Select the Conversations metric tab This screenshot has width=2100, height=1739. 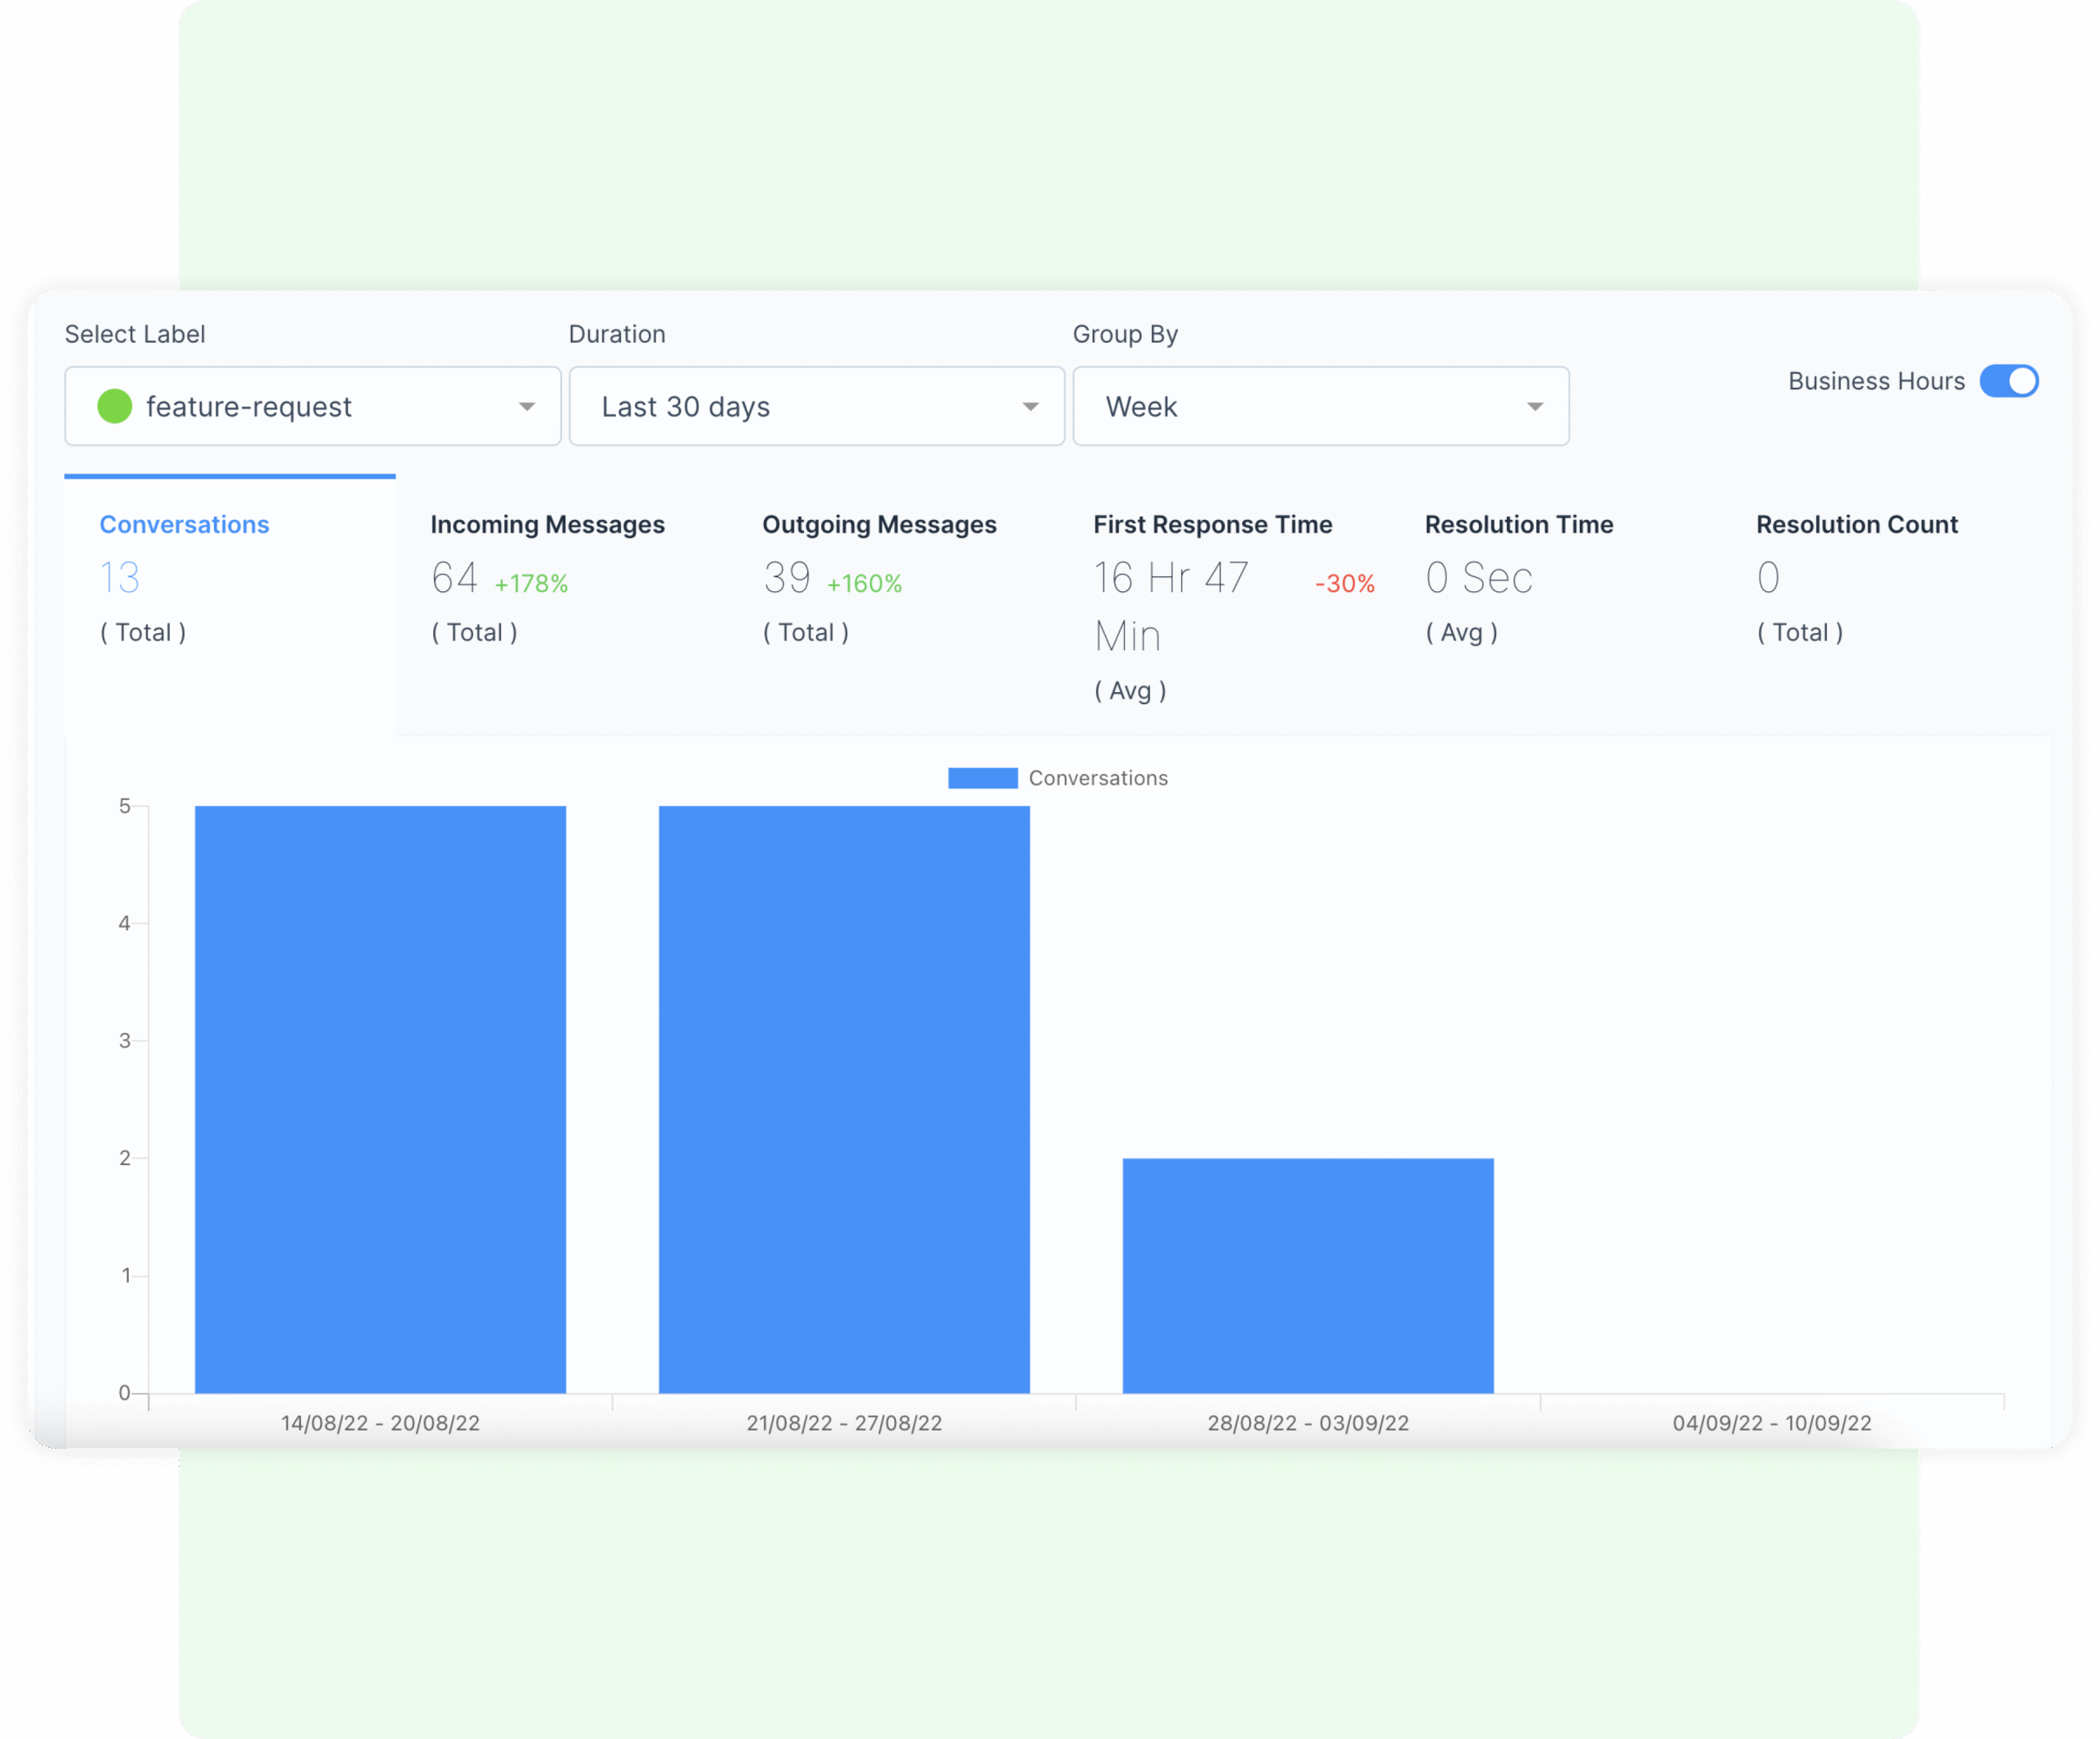pos(230,607)
